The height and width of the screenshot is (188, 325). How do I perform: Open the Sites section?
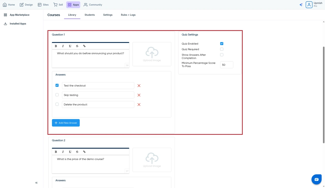pos(43,5)
